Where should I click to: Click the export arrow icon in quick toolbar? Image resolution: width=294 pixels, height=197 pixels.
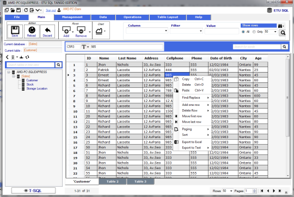[x=32, y=10]
